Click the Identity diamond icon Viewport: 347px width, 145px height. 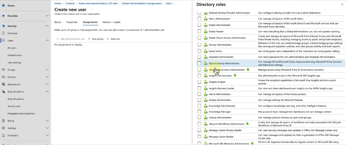[3, 26]
